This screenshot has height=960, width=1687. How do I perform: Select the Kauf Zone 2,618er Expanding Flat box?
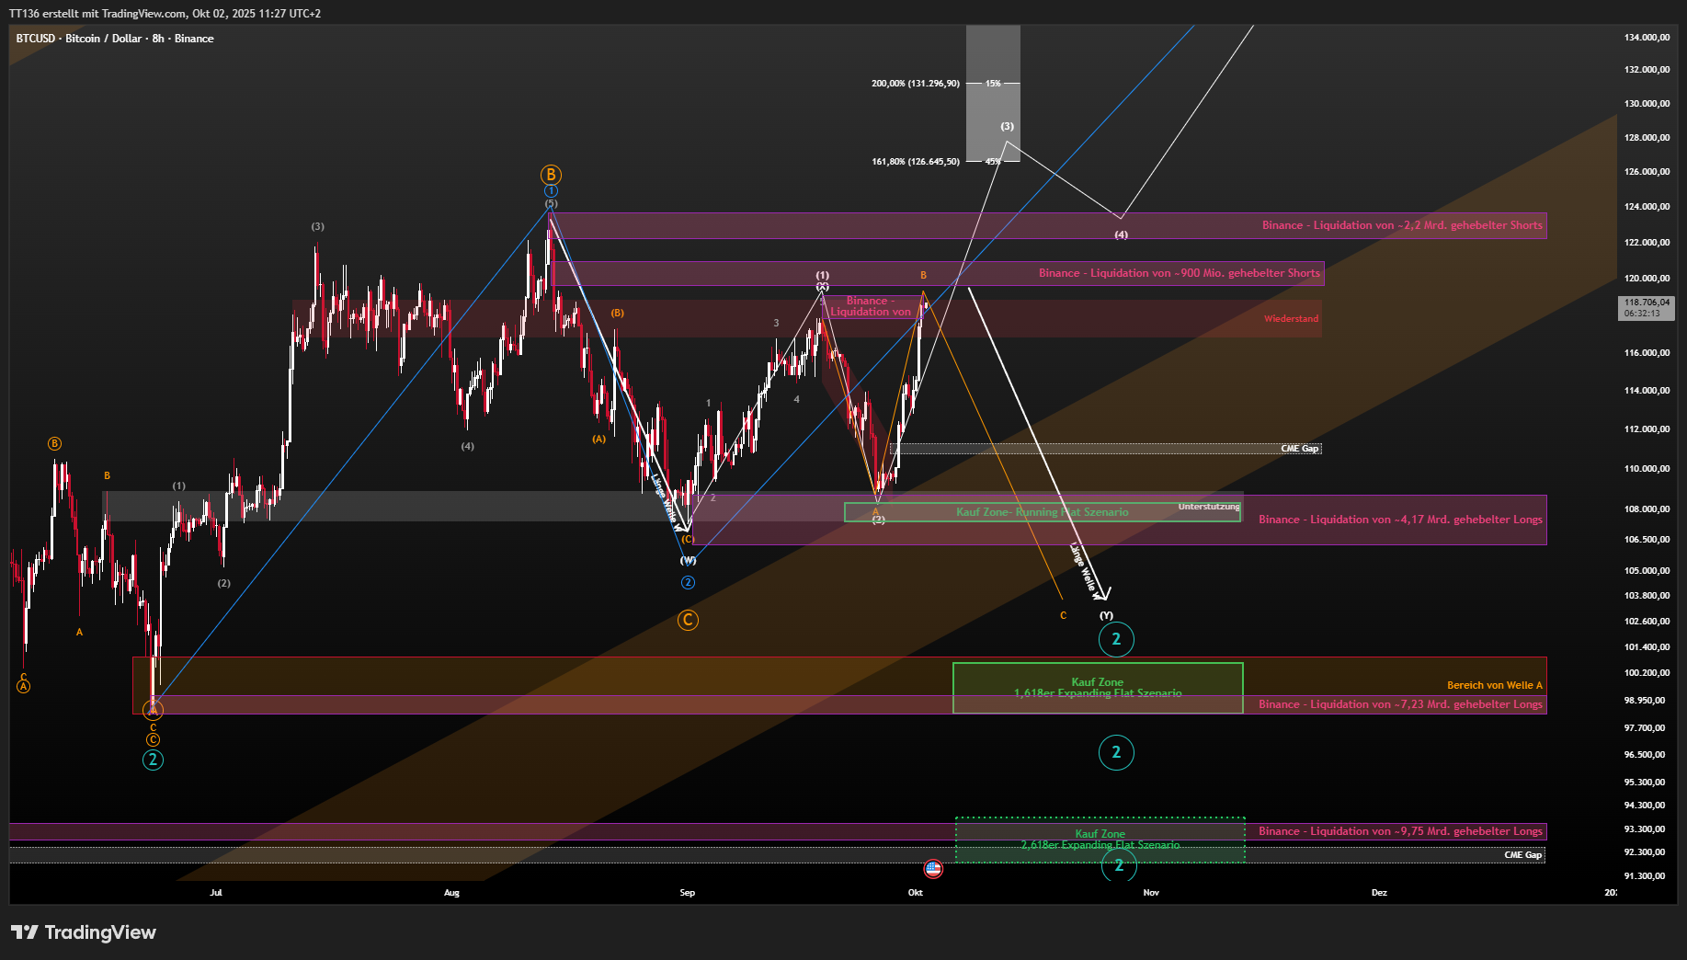[1100, 840]
